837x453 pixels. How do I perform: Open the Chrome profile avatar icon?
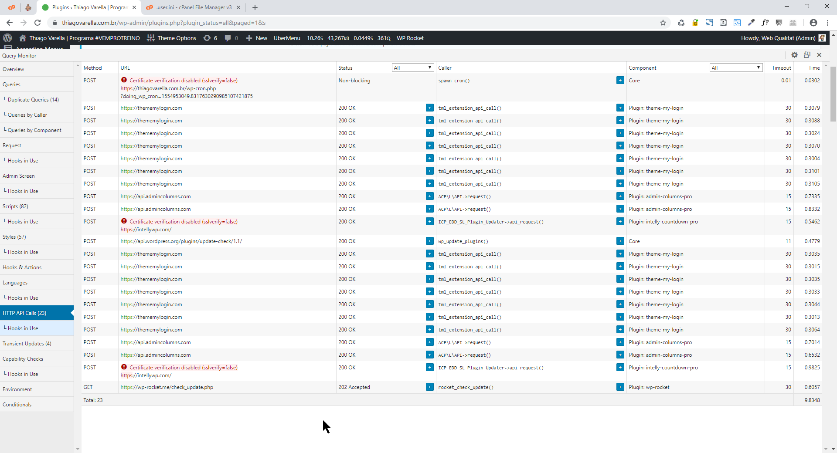pos(813,23)
